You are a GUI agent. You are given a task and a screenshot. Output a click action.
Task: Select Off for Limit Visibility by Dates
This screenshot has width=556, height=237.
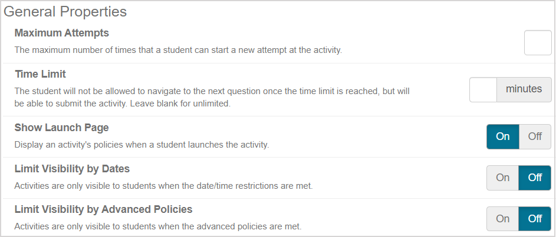535,178
